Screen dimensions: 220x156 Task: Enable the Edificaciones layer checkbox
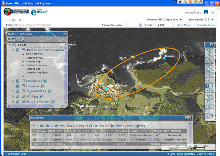[x=23, y=81]
